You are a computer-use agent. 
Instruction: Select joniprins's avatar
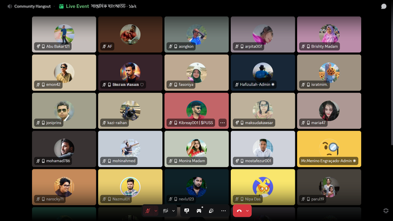point(64,110)
